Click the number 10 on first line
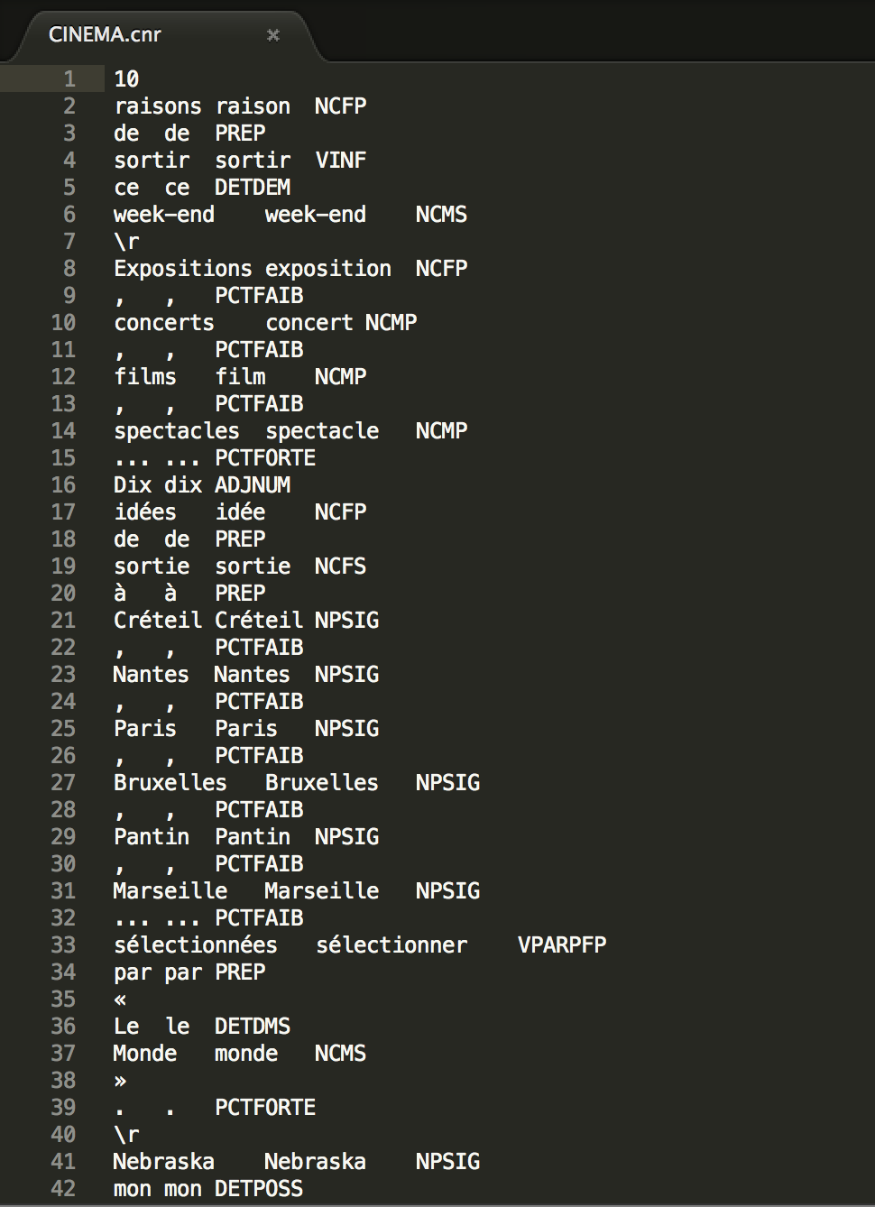This screenshot has width=875, height=1207. (x=126, y=79)
